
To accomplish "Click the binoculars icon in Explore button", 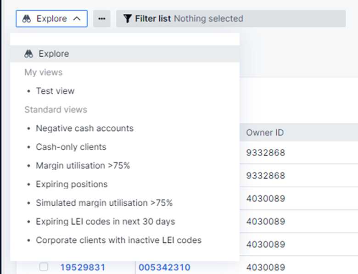I will pos(27,19).
